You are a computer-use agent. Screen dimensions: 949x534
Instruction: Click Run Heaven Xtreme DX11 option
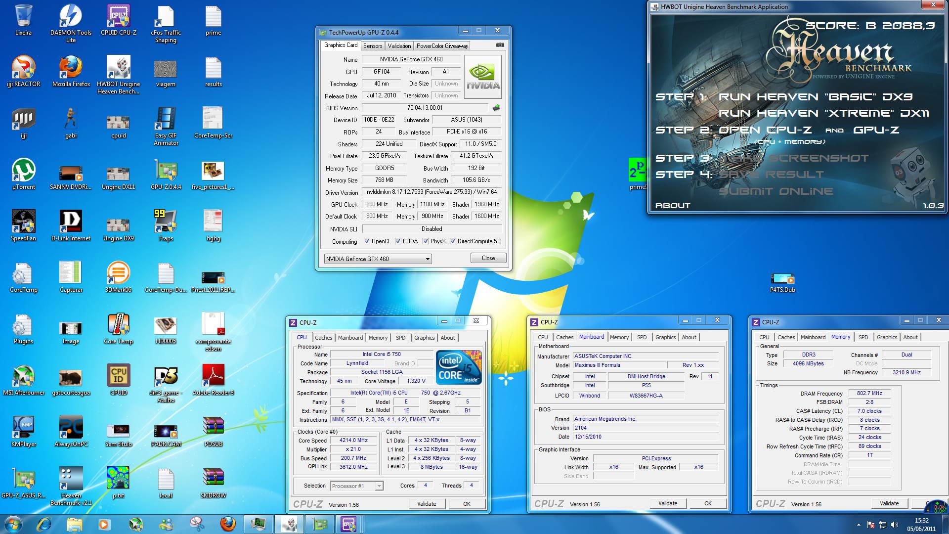(824, 113)
